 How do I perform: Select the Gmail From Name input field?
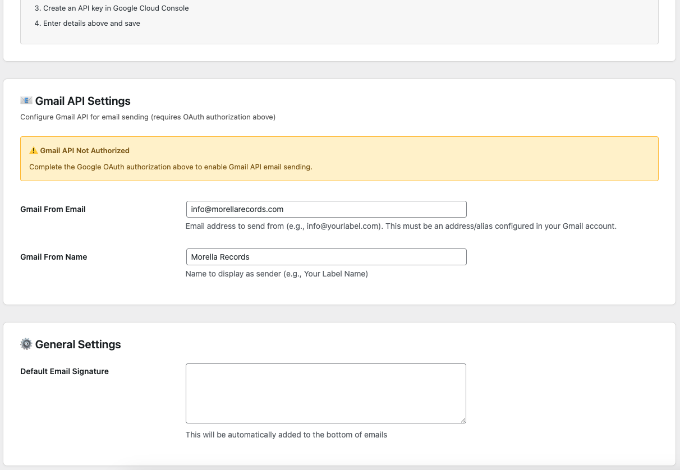(326, 256)
